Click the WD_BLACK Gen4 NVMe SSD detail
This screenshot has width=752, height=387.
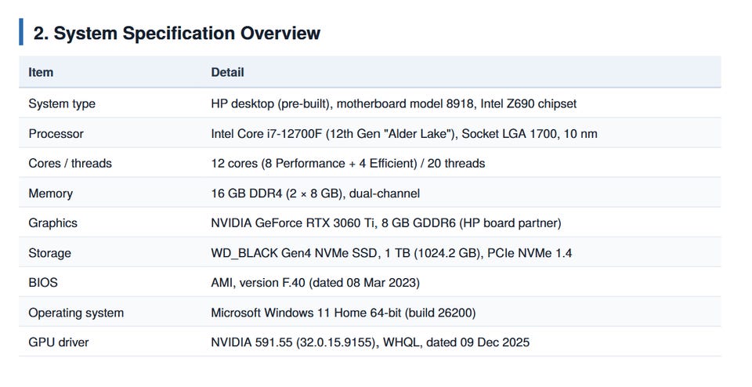pos(392,253)
